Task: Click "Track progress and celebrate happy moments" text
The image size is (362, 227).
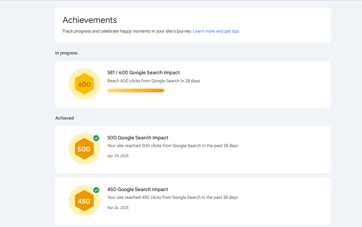Action: pyautogui.click(x=127, y=31)
